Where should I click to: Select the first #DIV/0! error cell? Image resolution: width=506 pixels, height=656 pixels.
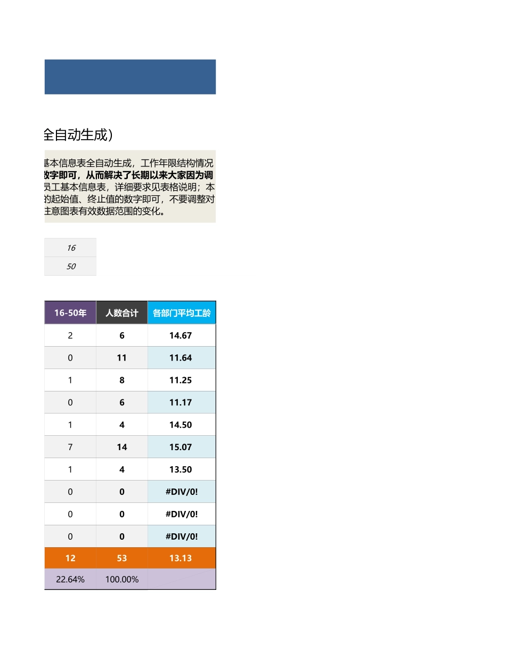[x=181, y=491]
